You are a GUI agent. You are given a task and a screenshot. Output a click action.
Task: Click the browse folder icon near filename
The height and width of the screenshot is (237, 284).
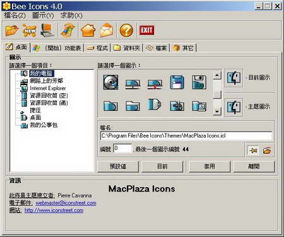[x=267, y=150]
